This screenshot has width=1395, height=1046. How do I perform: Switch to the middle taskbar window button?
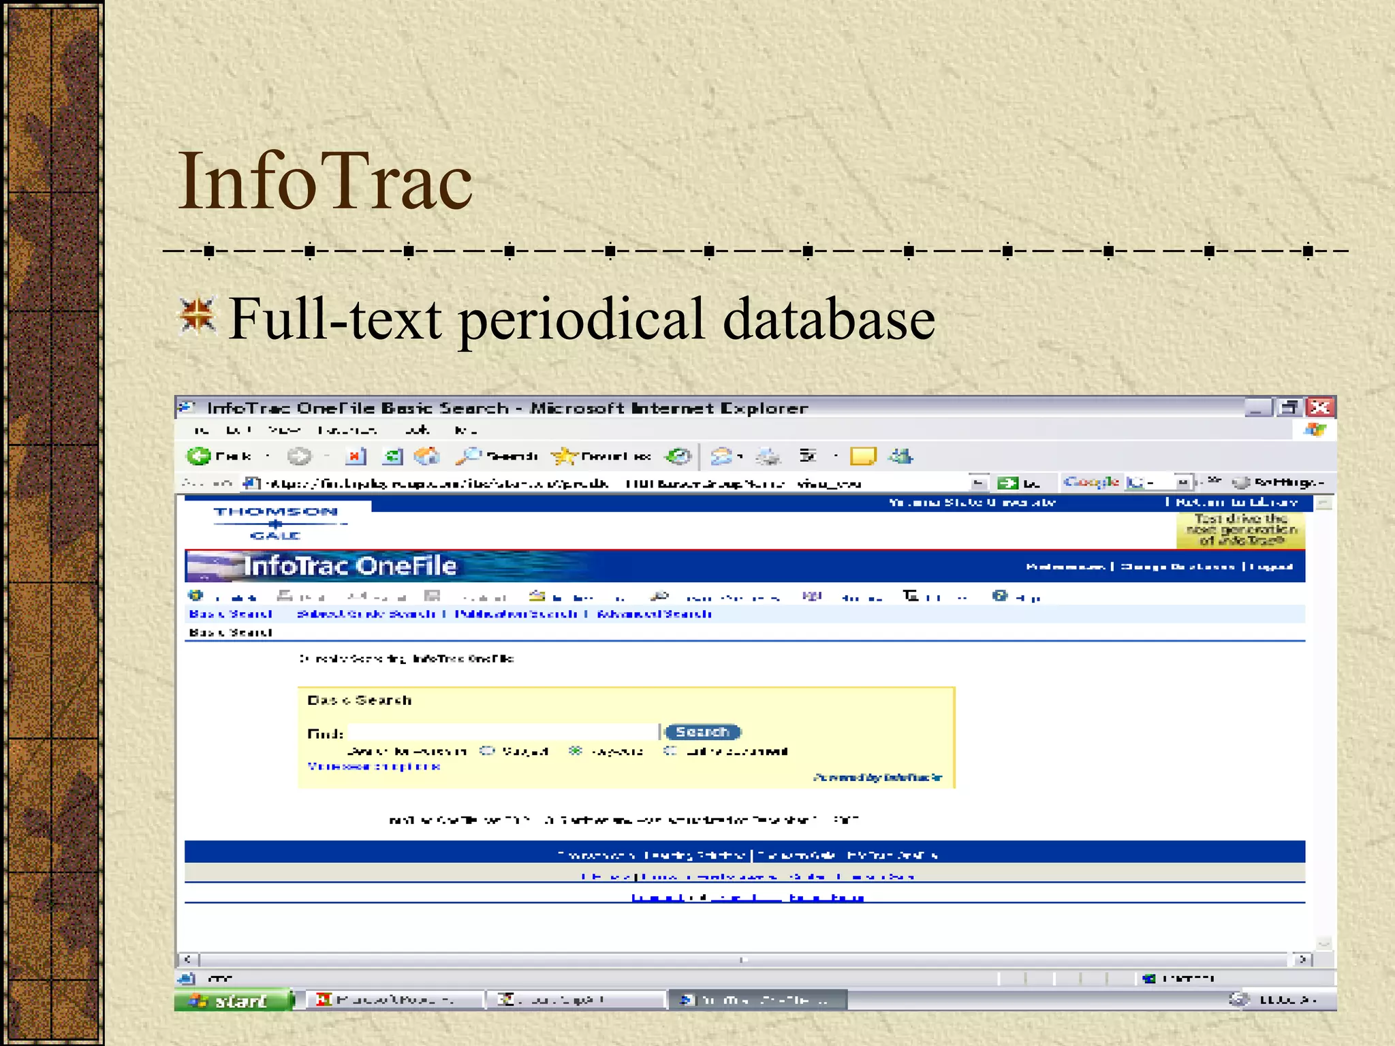[x=575, y=1000]
